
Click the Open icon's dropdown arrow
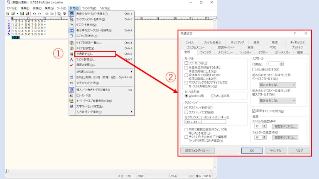coord(17,14)
